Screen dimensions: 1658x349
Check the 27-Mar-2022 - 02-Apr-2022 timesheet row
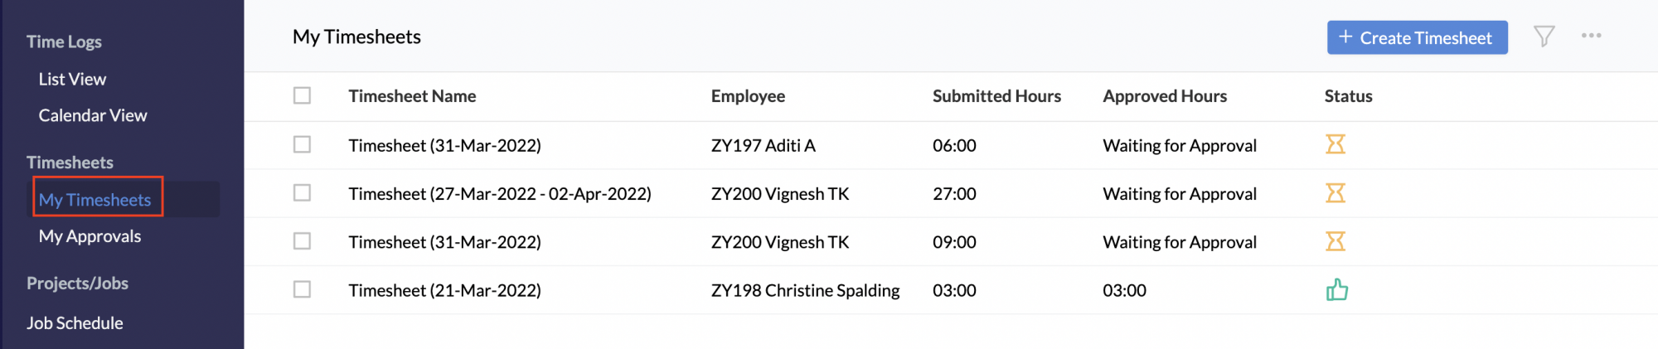pos(302,192)
